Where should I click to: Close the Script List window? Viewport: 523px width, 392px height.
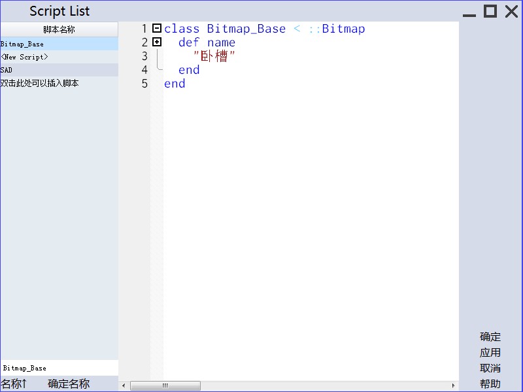[511, 11]
